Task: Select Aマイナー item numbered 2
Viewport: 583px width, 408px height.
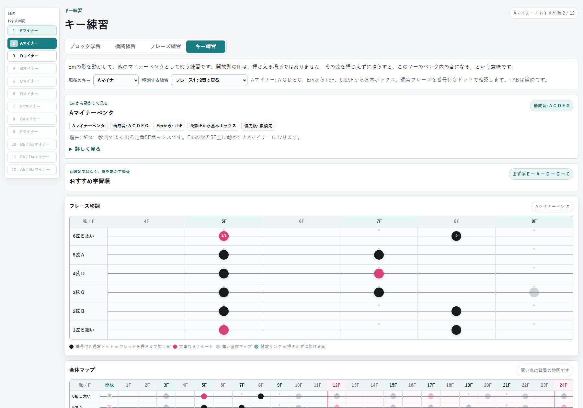Action: [32, 43]
